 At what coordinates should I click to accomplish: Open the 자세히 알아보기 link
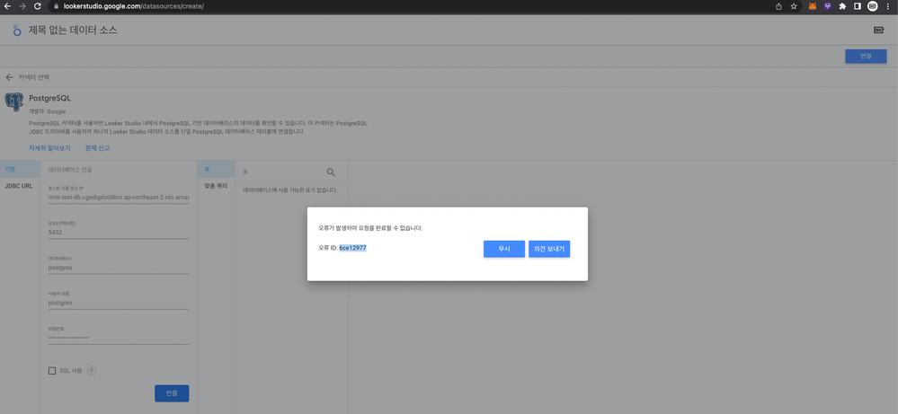tap(49, 148)
